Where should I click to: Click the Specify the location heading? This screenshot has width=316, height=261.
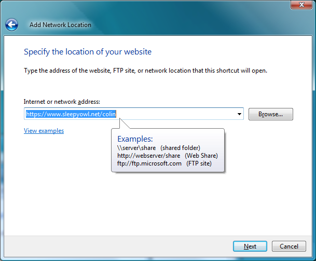coord(88,52)
